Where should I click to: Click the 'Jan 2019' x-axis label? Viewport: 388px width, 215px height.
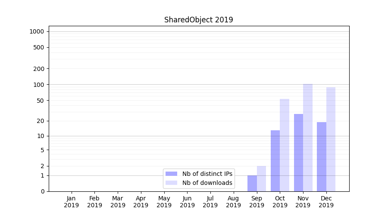72,202
